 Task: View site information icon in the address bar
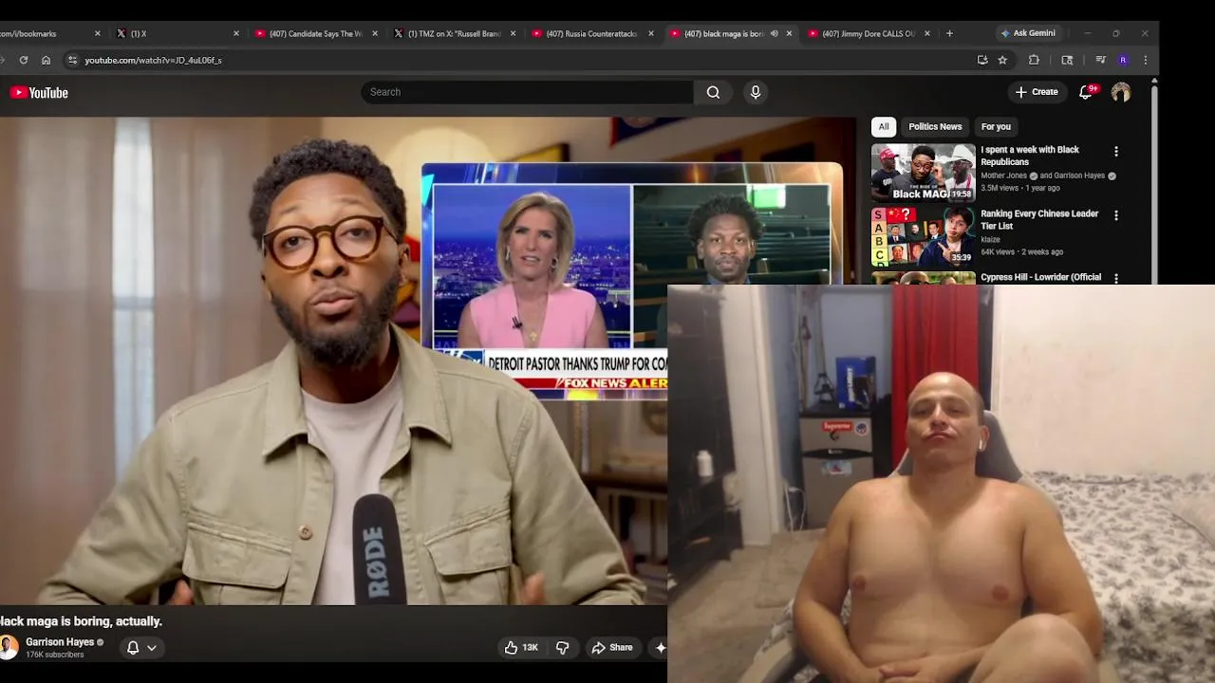point(72,60)
